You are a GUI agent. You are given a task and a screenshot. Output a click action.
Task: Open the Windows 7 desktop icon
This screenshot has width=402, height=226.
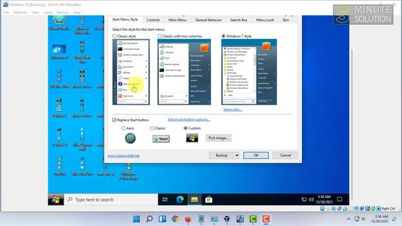tap(59, 51)
